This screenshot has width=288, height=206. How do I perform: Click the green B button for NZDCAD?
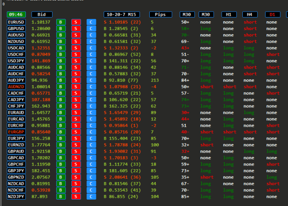(x=61, y=183)
